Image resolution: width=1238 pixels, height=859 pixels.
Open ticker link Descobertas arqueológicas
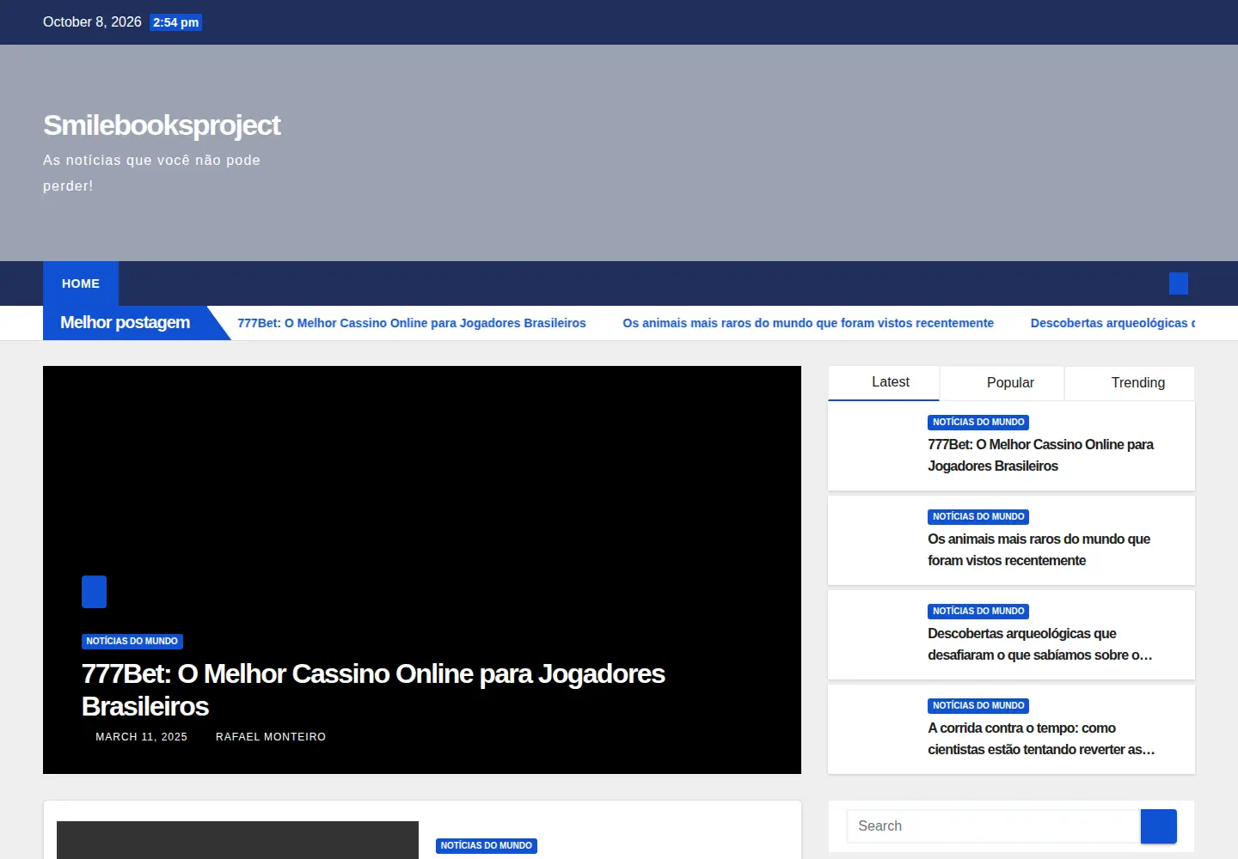click(1112, 323)
